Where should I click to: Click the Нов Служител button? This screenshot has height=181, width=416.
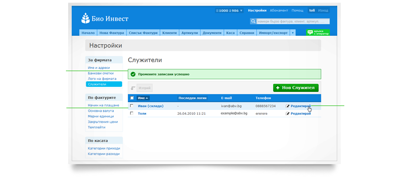coord(296,88)
